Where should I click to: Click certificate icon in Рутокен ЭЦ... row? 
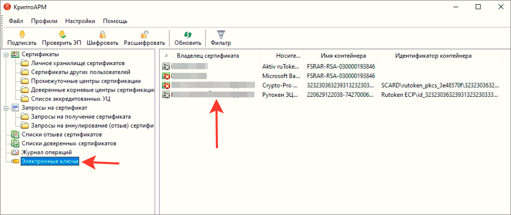(x=166, y=95)
